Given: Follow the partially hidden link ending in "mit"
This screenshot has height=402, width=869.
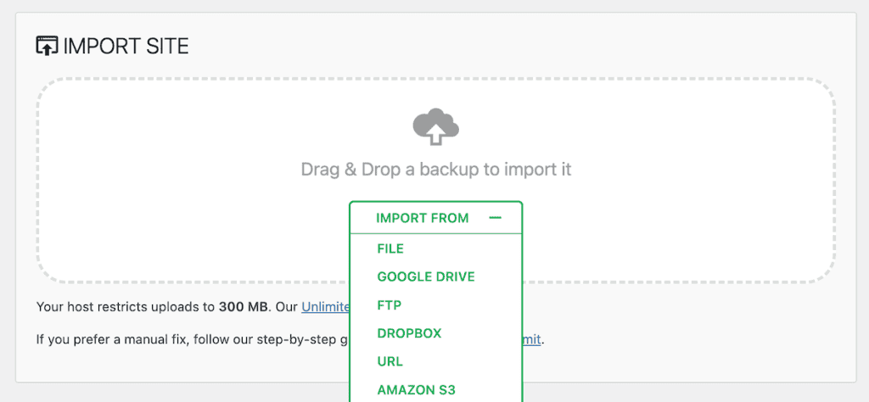Looking at the screenshot, I should click(531, 340).
